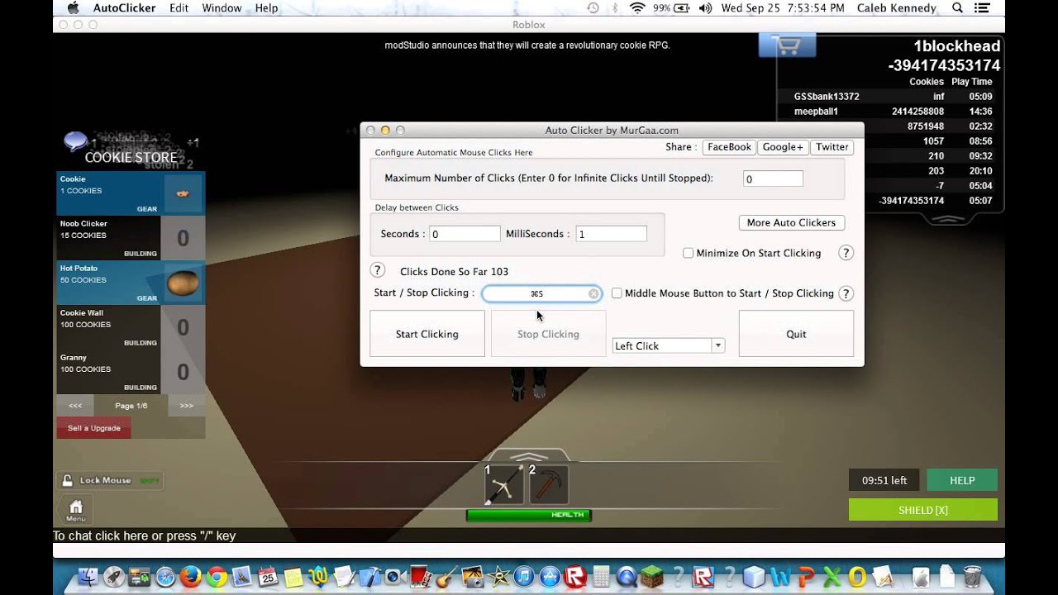1058x595 pixels.
Task: Click the Bluetooth menu bar icon
Action: click(x=615, y=8)
